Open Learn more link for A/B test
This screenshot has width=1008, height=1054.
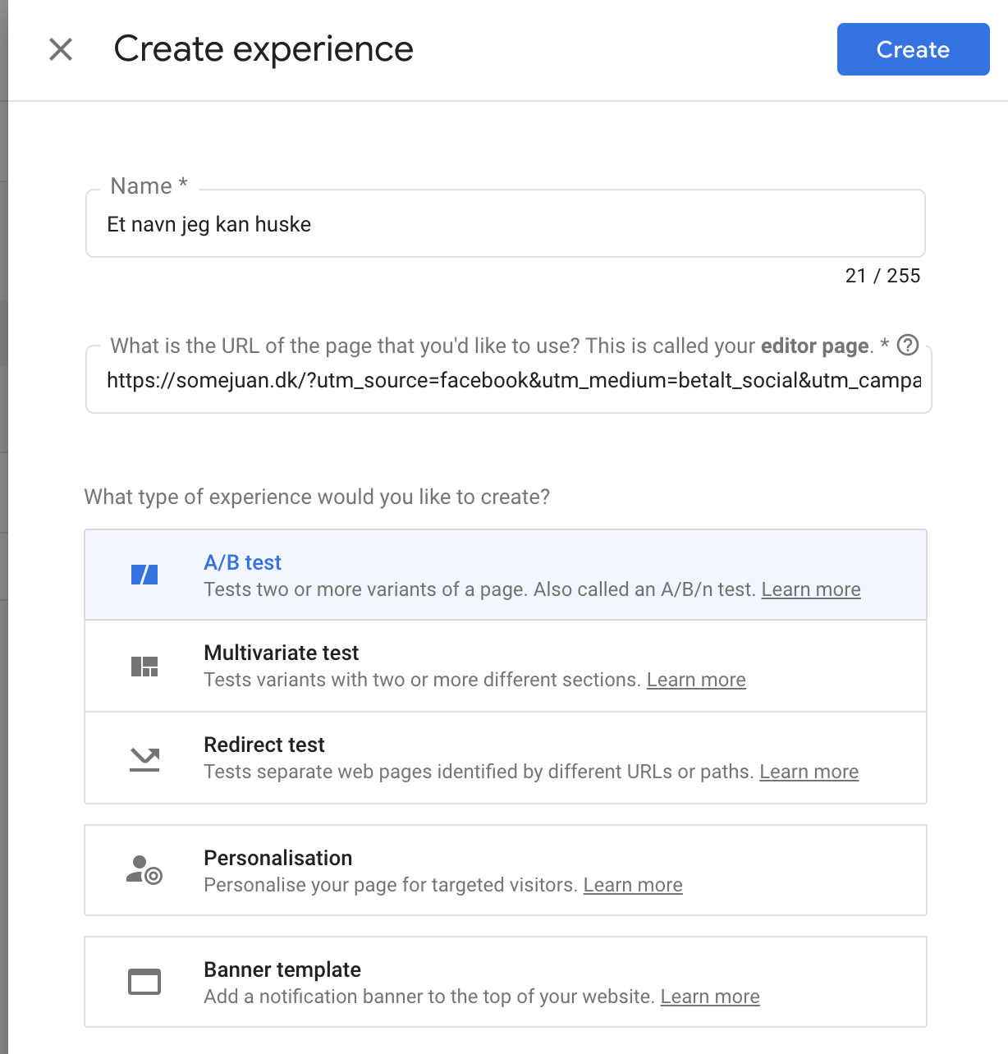tap(811, 589)
